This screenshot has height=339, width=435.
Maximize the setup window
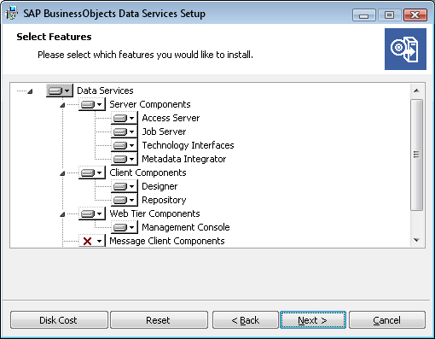389,15
